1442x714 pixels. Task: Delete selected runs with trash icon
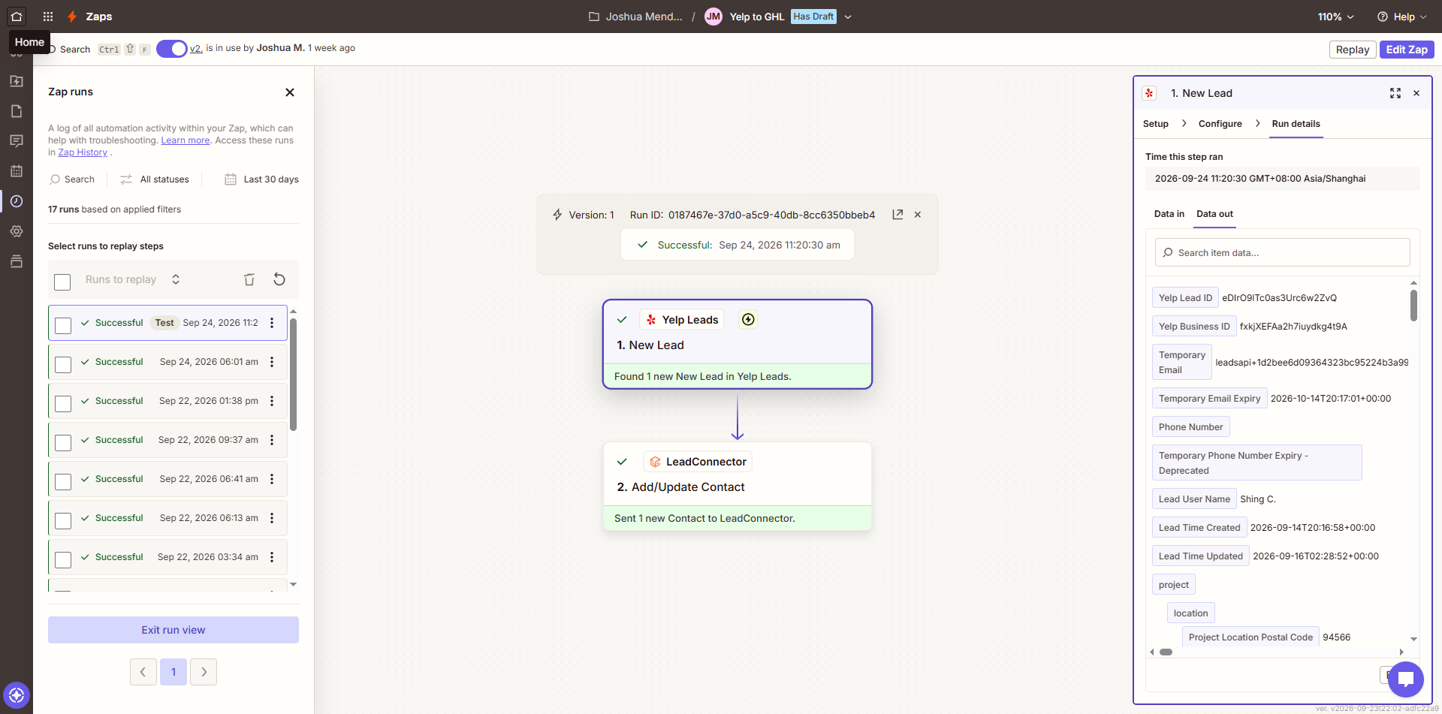[x=249, y=279]
